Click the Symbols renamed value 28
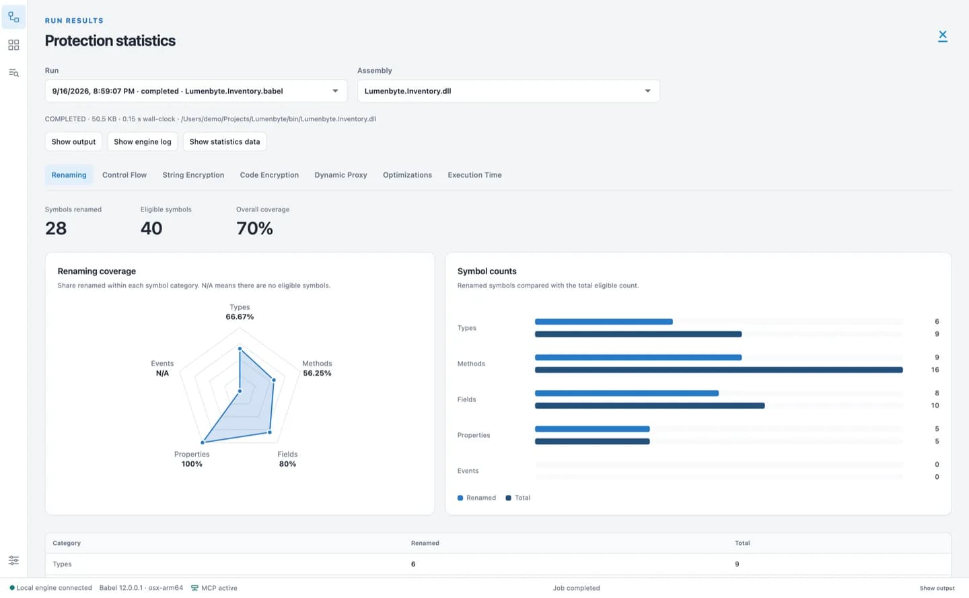The height and width of the screenshot is (598, 969). (56, 228)
